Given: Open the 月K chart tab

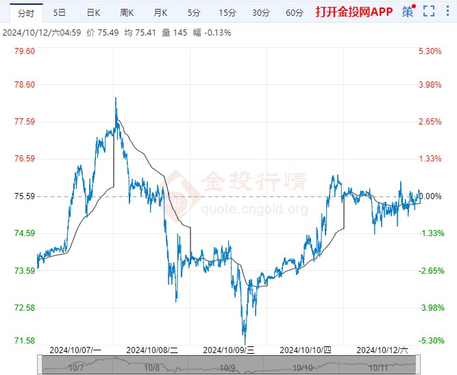Looking at the screenshot, I should (x=160, y=12).
